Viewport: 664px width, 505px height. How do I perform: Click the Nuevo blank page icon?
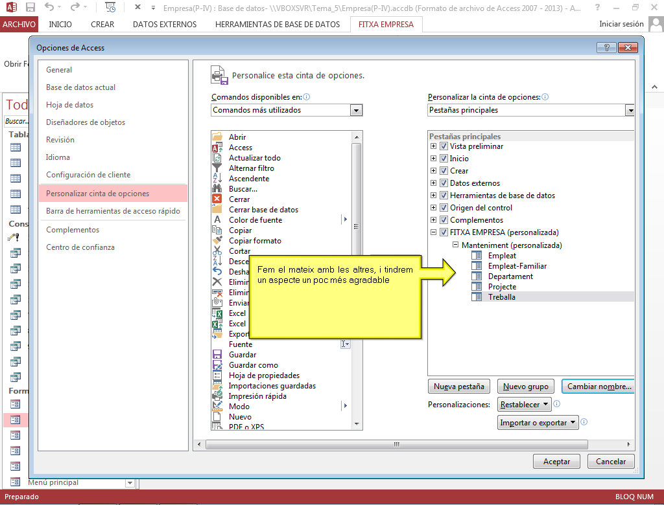[217, 416]
